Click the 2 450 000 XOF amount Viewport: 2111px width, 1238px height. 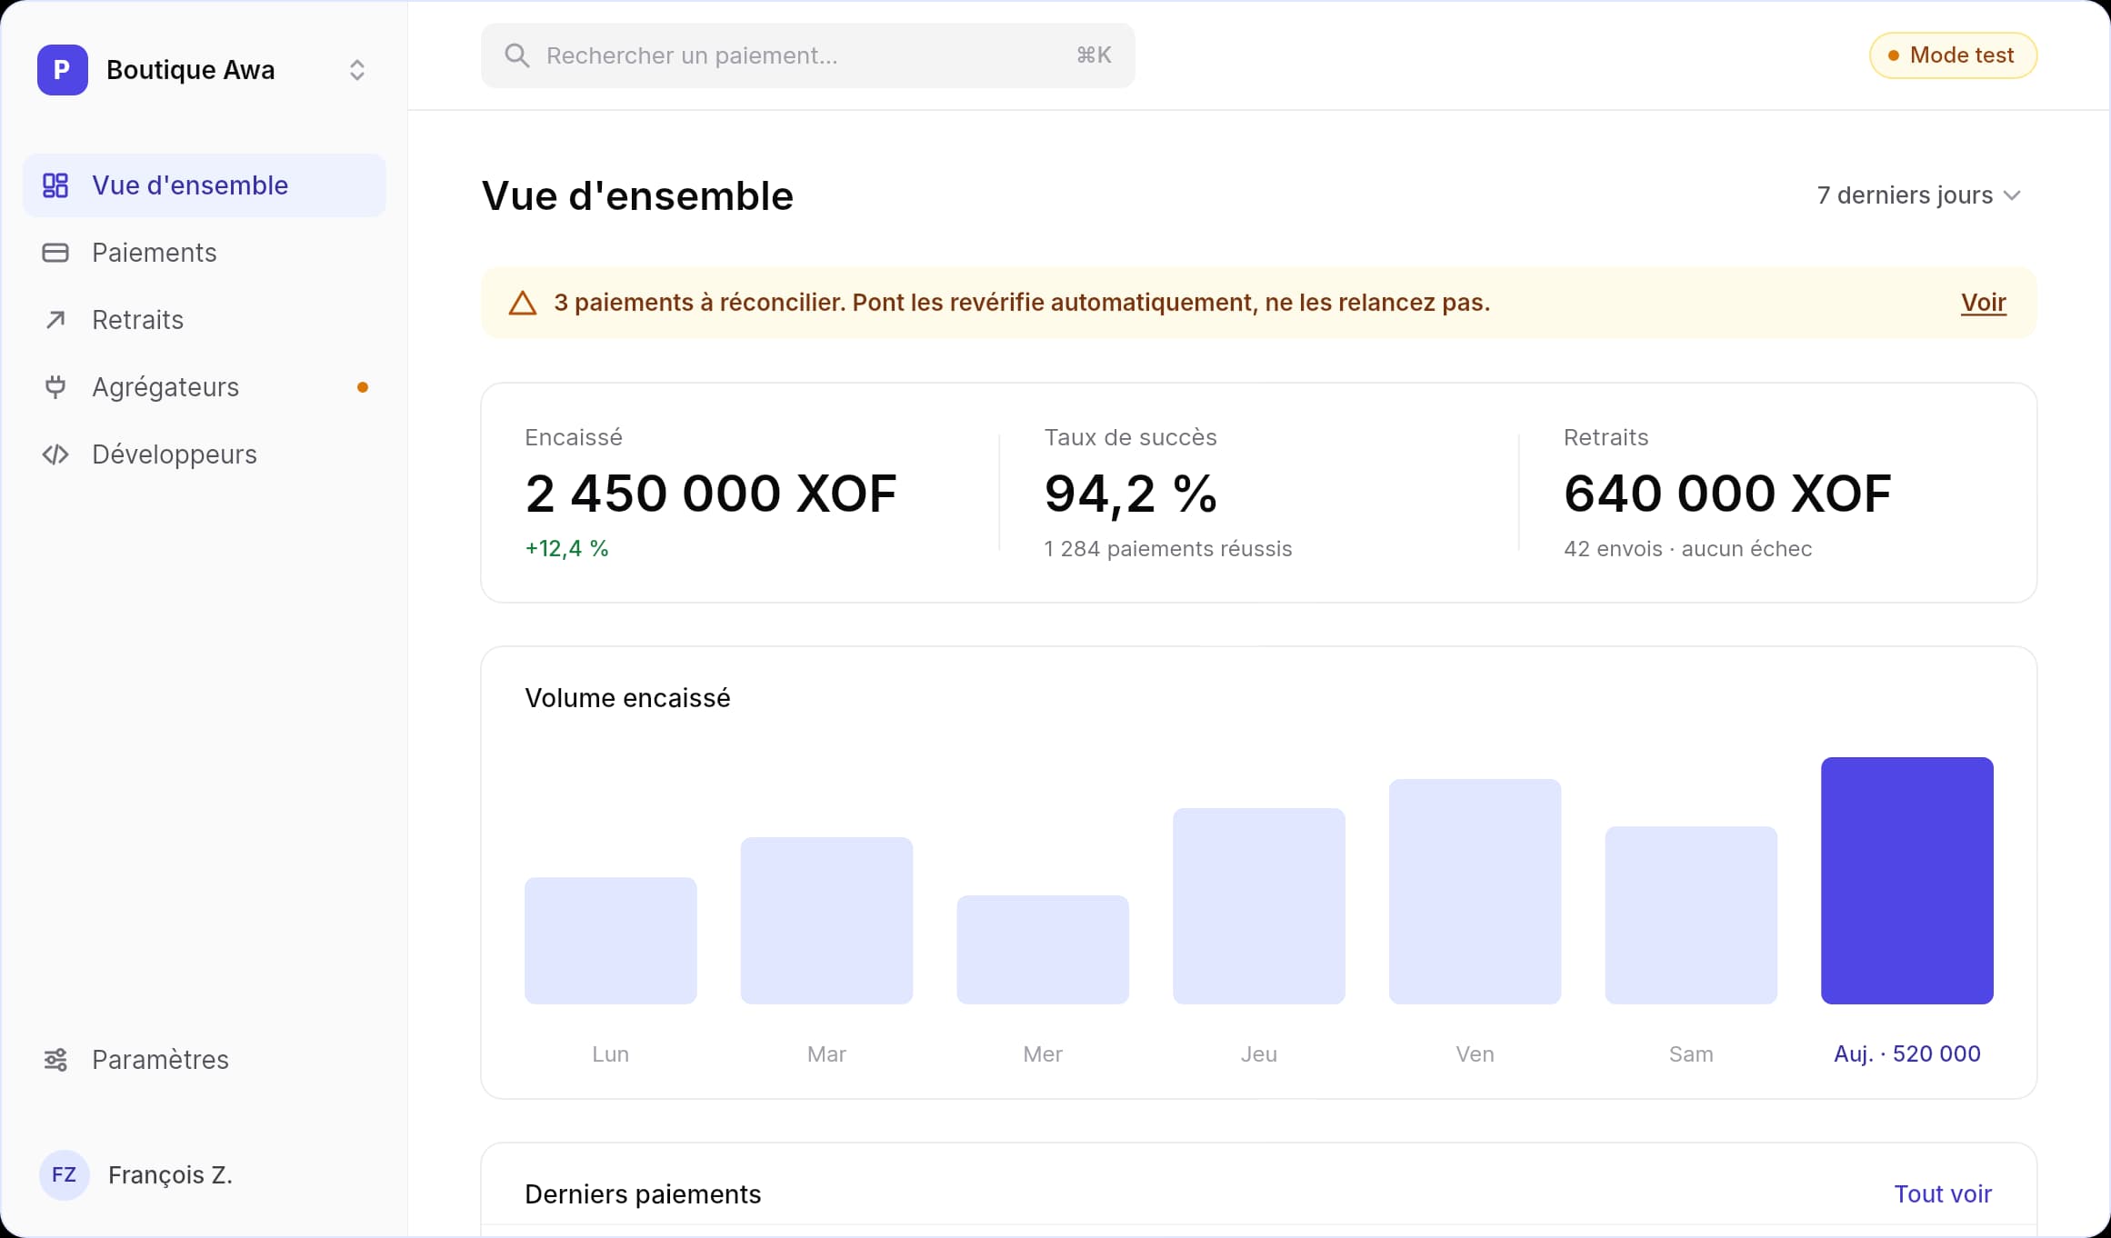[x=711, y=494]
